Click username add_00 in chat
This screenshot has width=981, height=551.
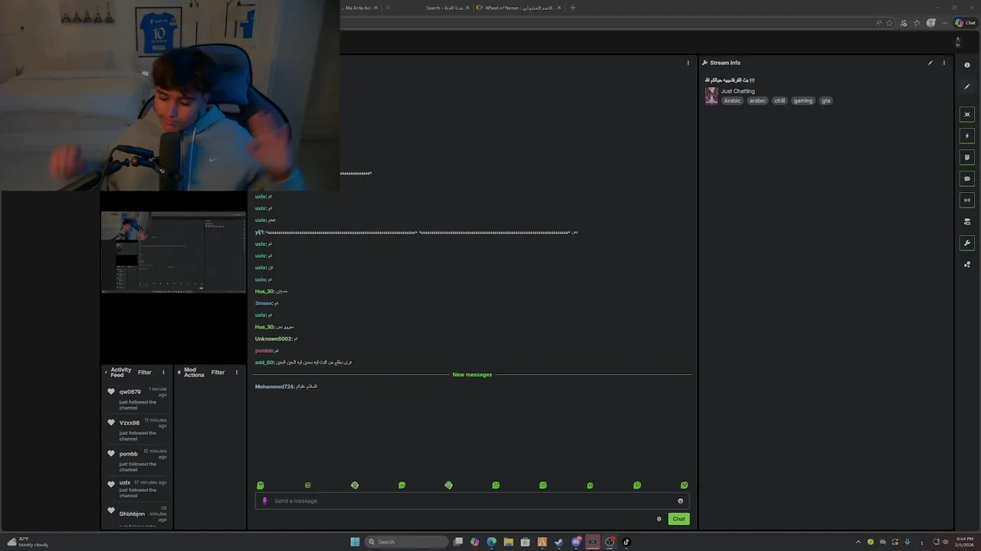(x=264, y=363)
